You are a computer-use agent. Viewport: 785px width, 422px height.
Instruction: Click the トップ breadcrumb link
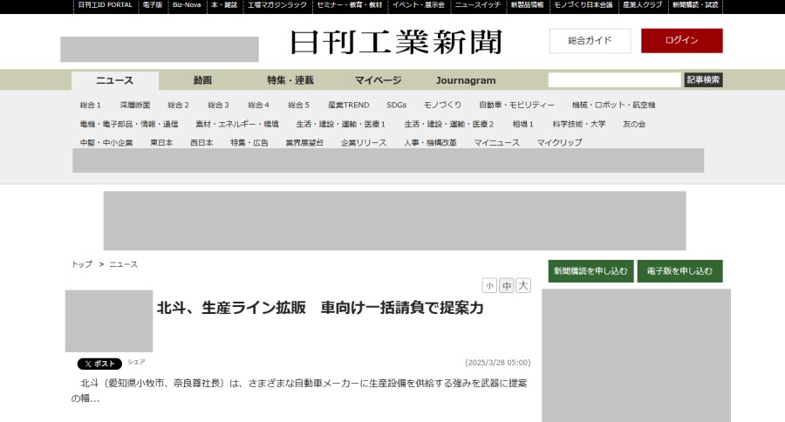(82, 264)
